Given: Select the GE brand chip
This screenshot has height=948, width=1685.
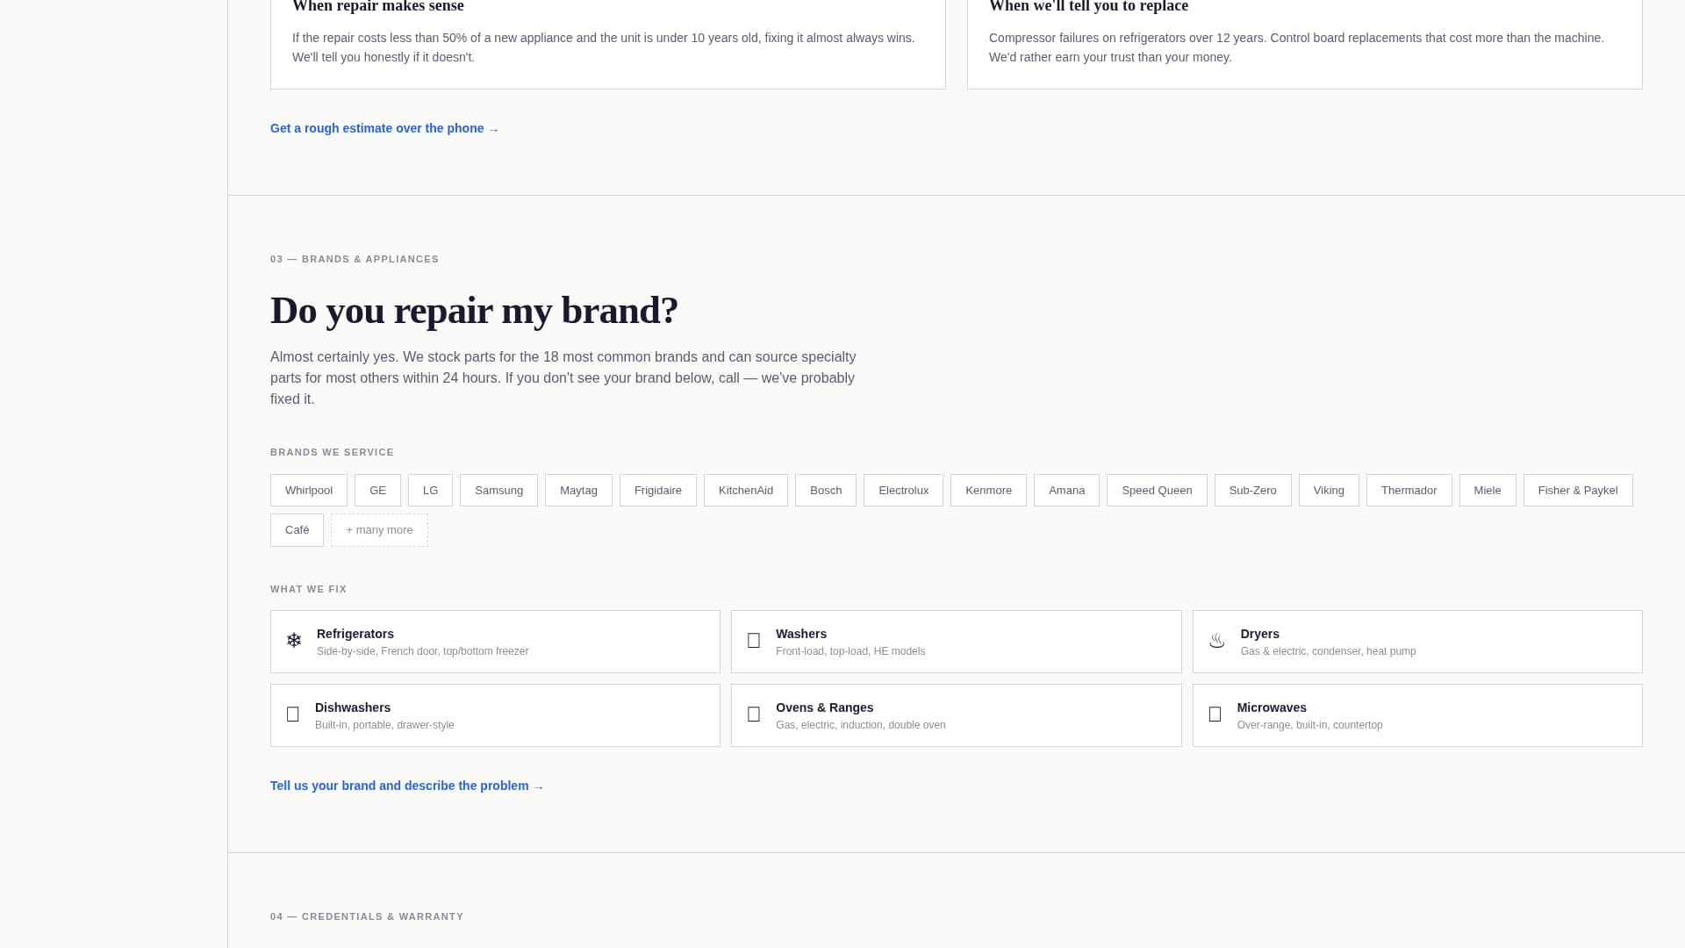Looking at the screenshot, I should point(377,491).
